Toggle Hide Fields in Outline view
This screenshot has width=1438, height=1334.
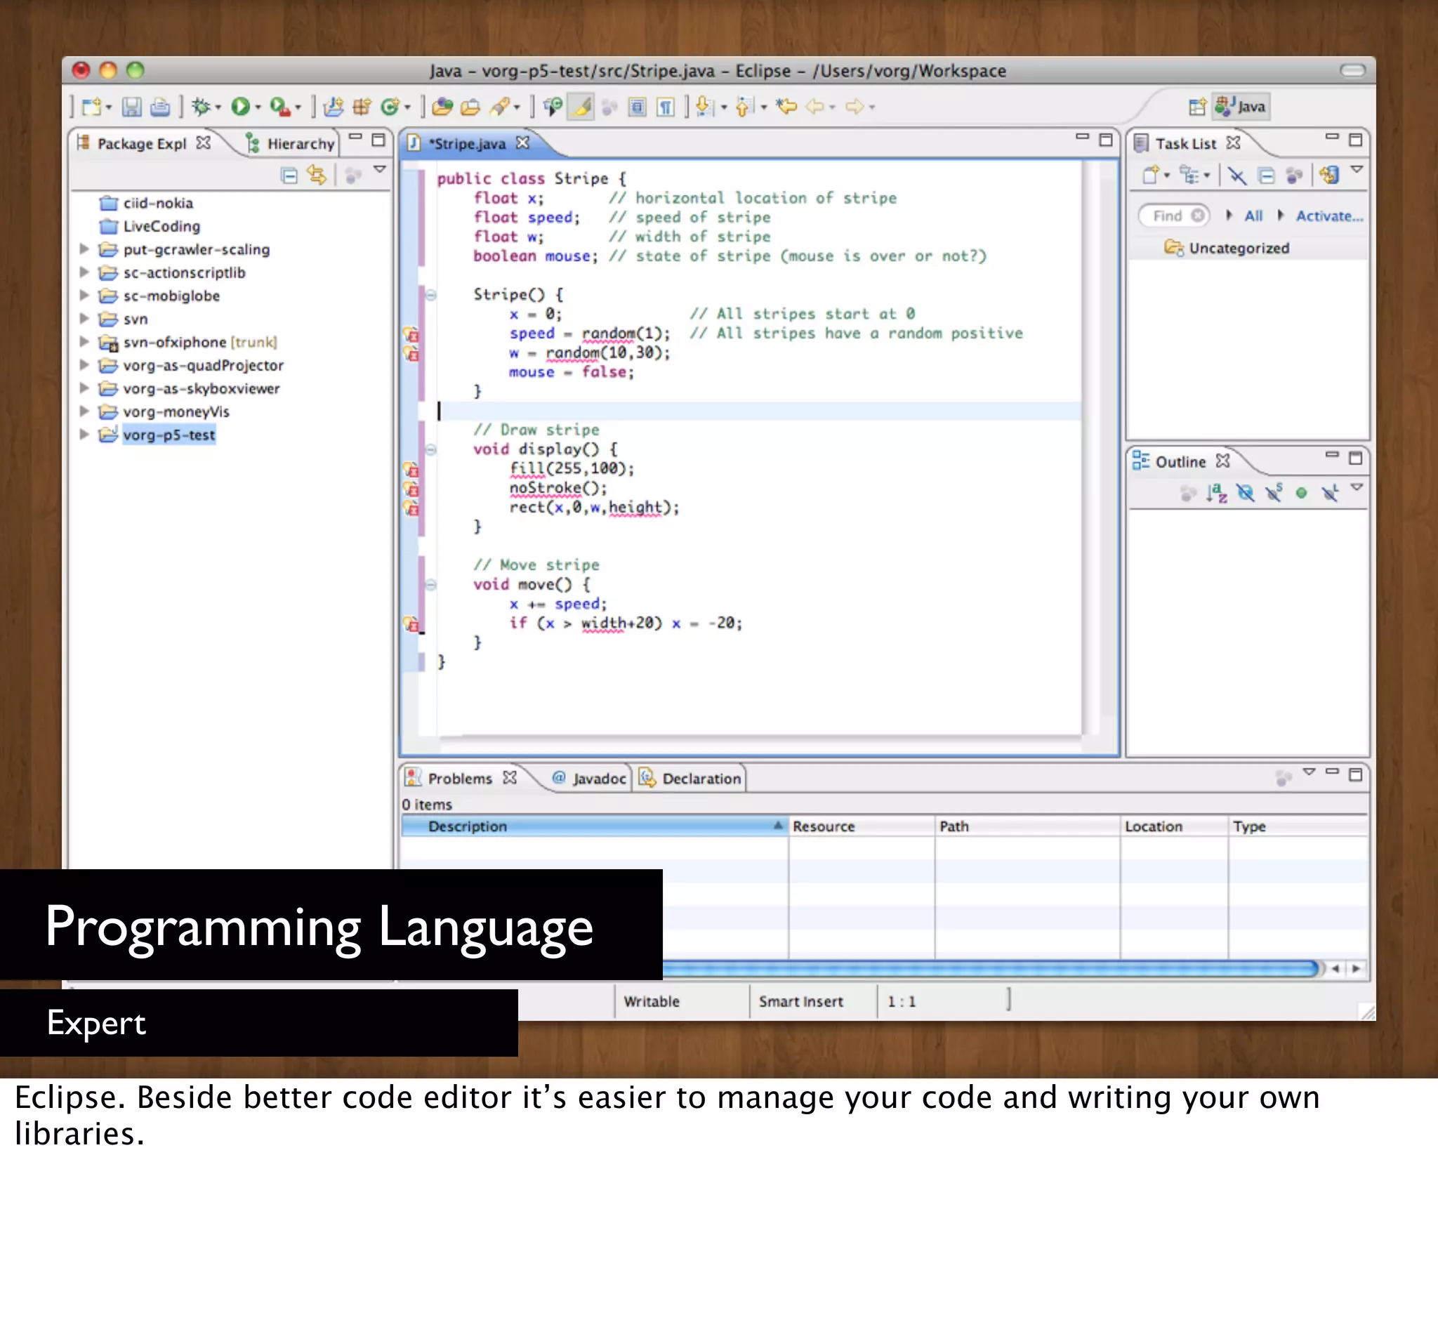tap(1245, 494)
